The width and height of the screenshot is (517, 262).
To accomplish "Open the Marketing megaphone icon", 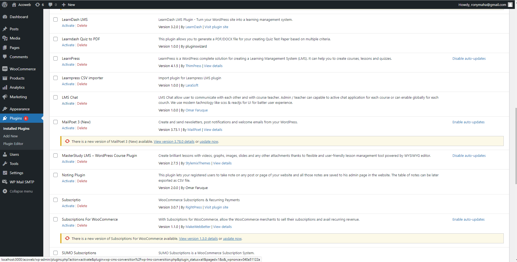I will click(5, 97).
